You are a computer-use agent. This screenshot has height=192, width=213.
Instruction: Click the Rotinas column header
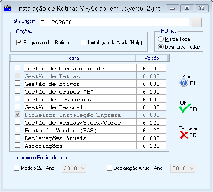coord(73,58)
